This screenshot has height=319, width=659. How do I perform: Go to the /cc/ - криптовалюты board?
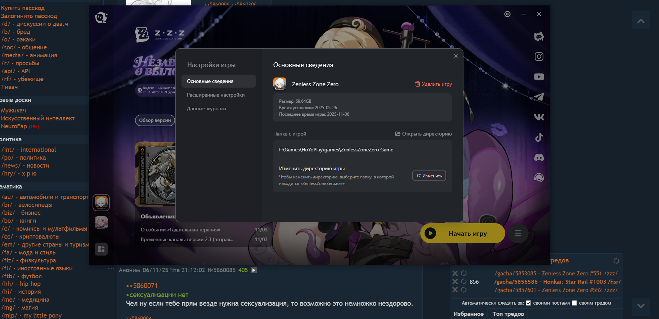(x=31, y=236)
